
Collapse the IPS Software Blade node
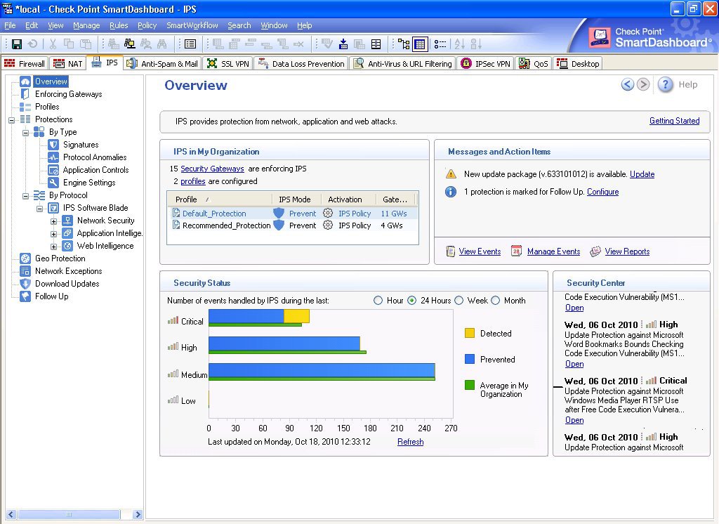point(39,209)
